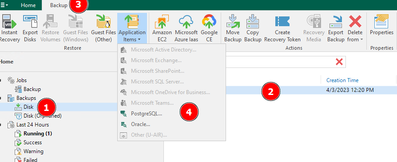Click the Move Backup icon
This screenshot has height=162, width=397.
tap(233, 28)
